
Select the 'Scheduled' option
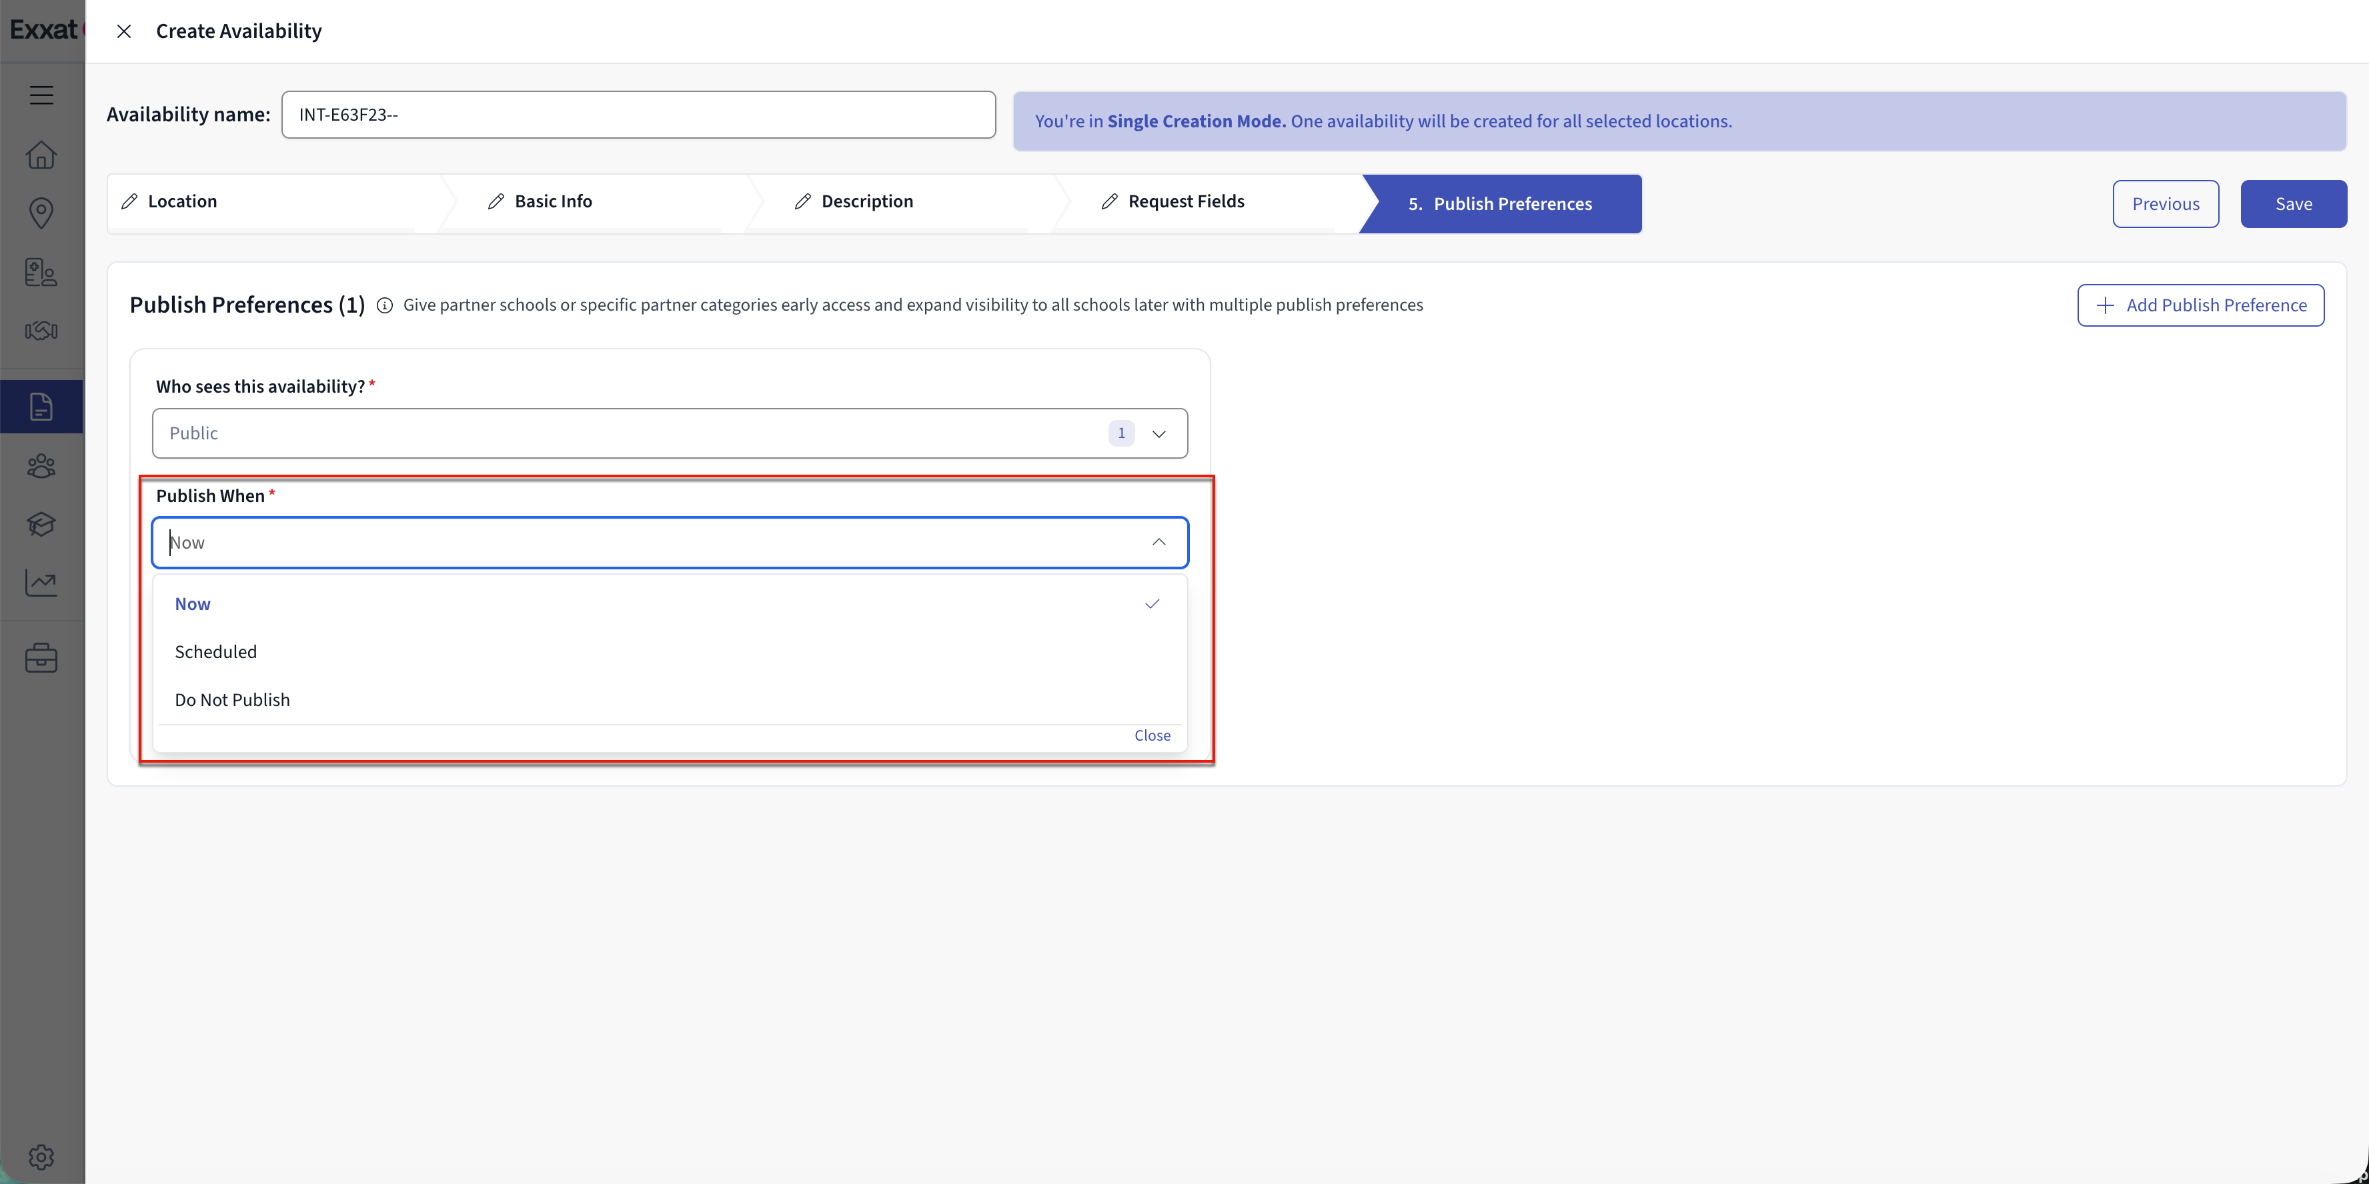pyautogui.click(x=216, y=652)
